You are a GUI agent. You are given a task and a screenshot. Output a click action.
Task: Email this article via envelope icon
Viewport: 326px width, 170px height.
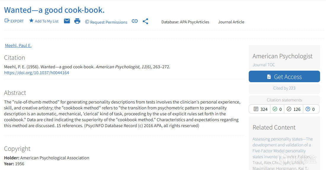tap(67, 21)
